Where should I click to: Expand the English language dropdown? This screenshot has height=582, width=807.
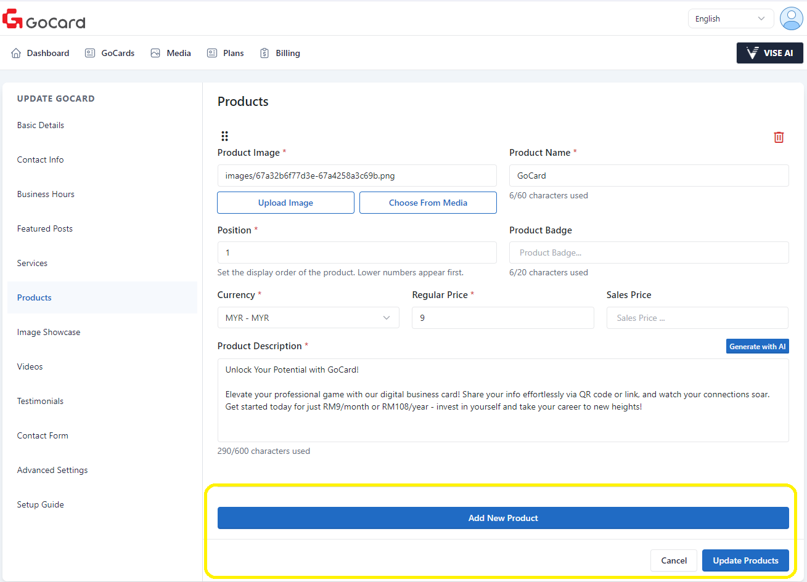730,18
